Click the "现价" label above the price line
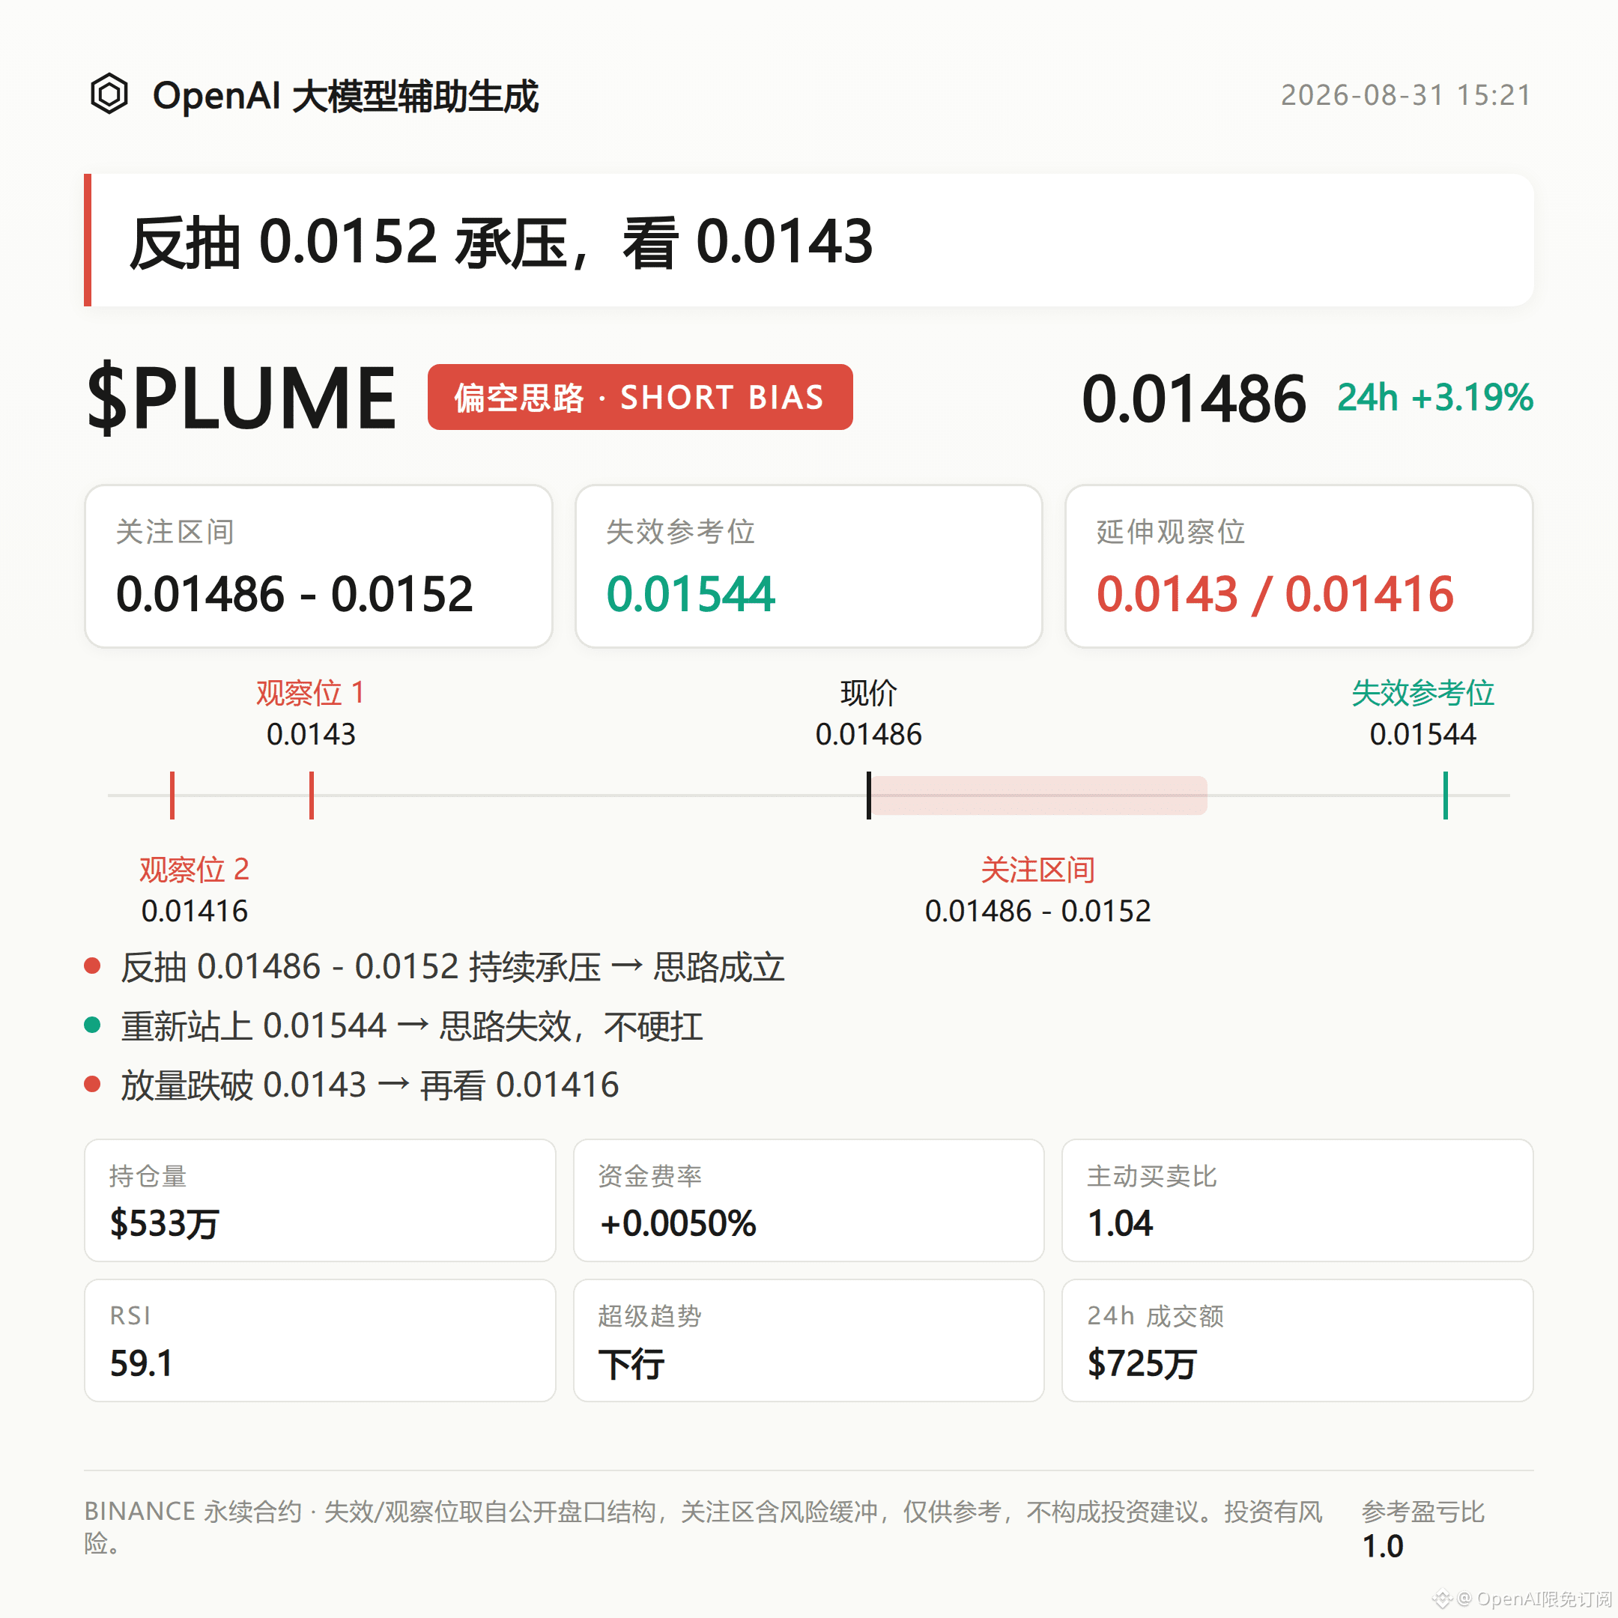 click(868, 693)
